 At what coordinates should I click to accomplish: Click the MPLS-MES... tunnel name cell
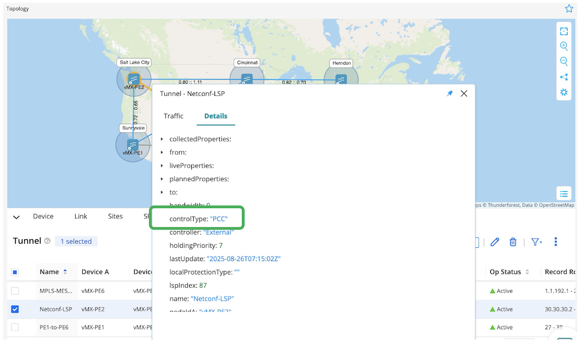coord(56,291)
